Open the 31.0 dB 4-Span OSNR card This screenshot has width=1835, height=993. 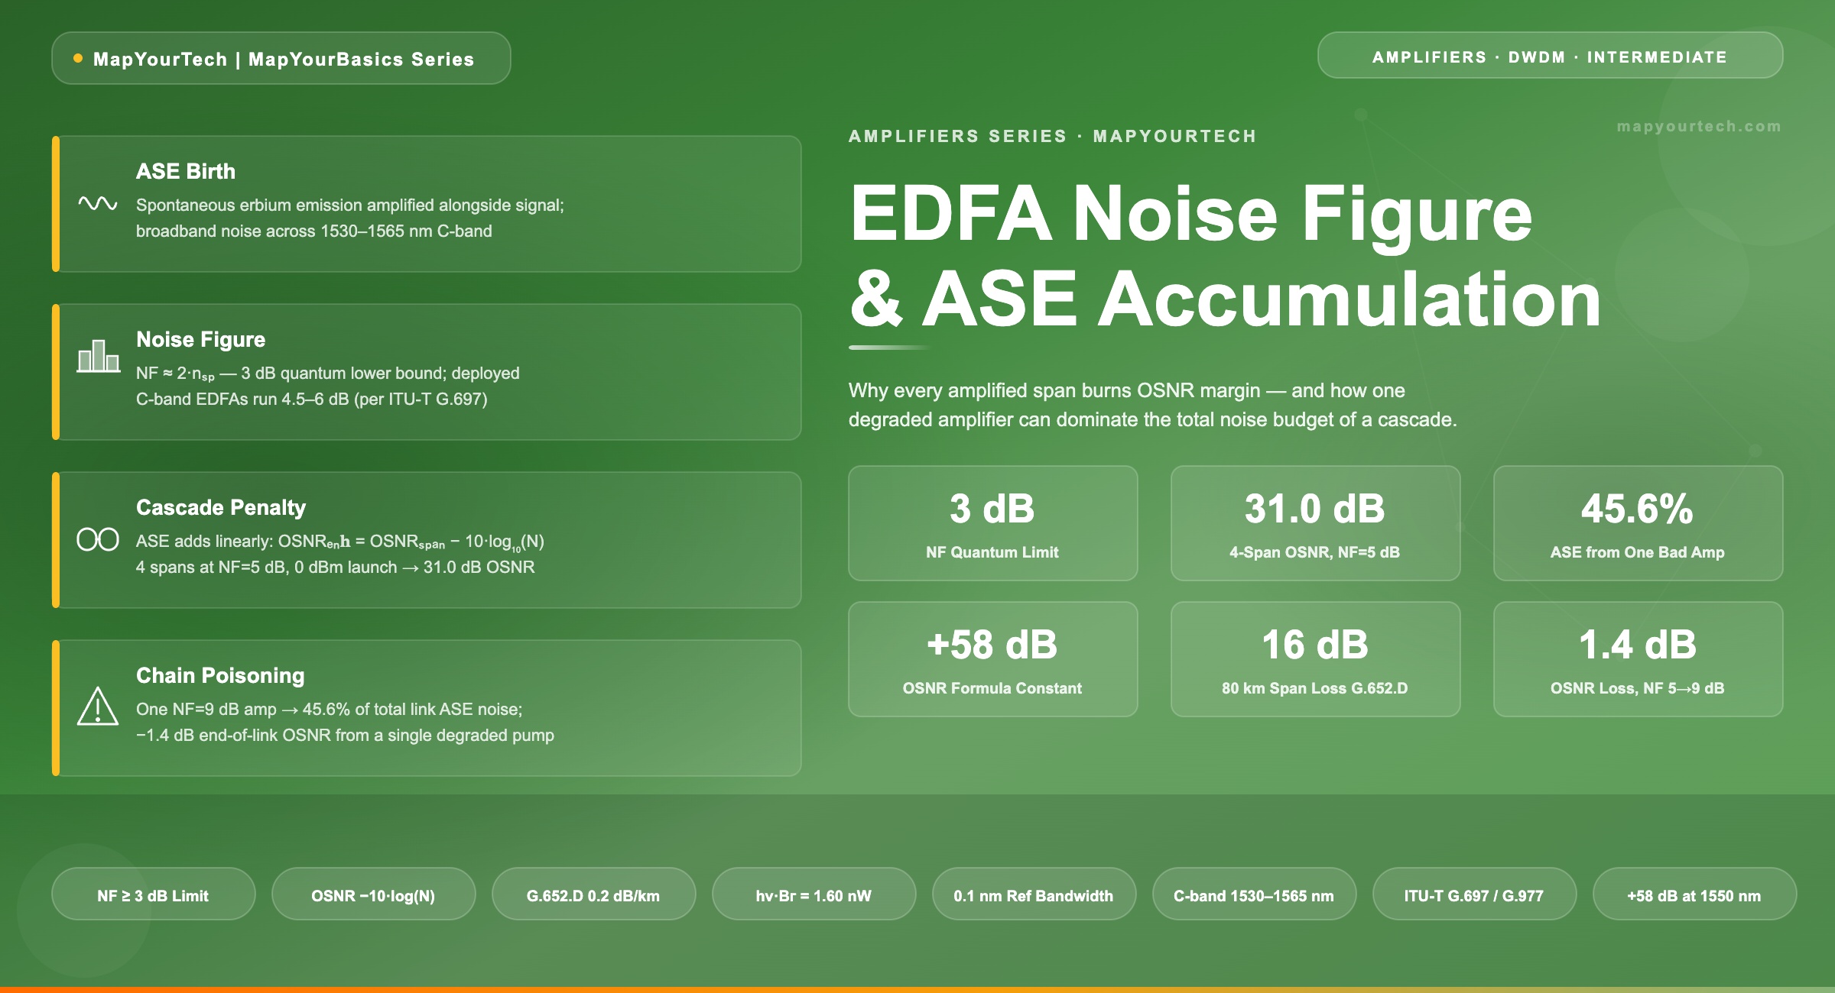pos(1315,523)
